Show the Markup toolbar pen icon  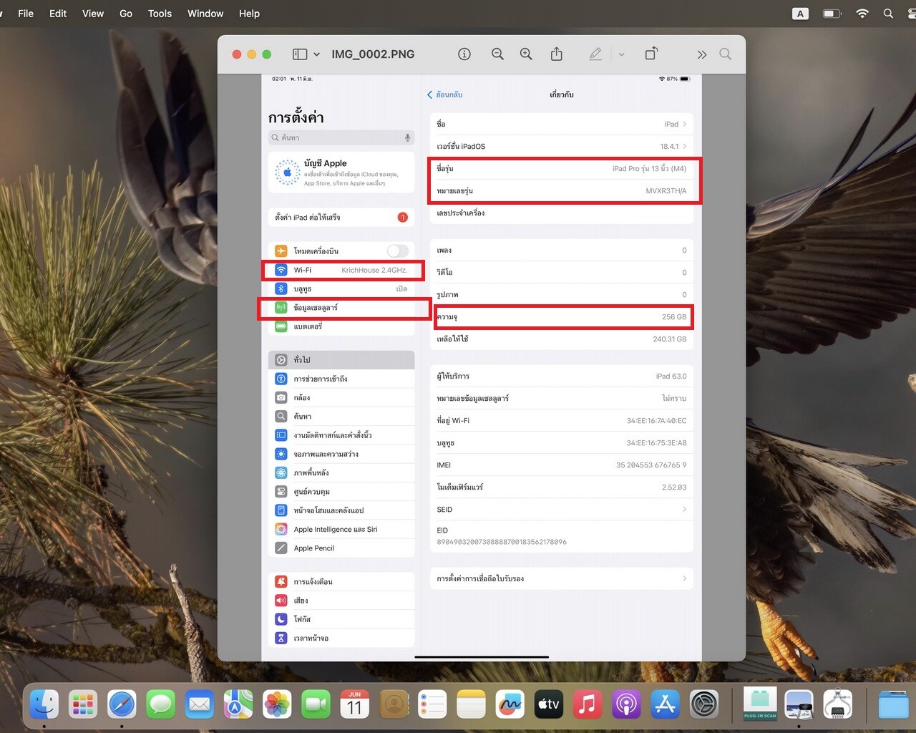click(595, 54)
